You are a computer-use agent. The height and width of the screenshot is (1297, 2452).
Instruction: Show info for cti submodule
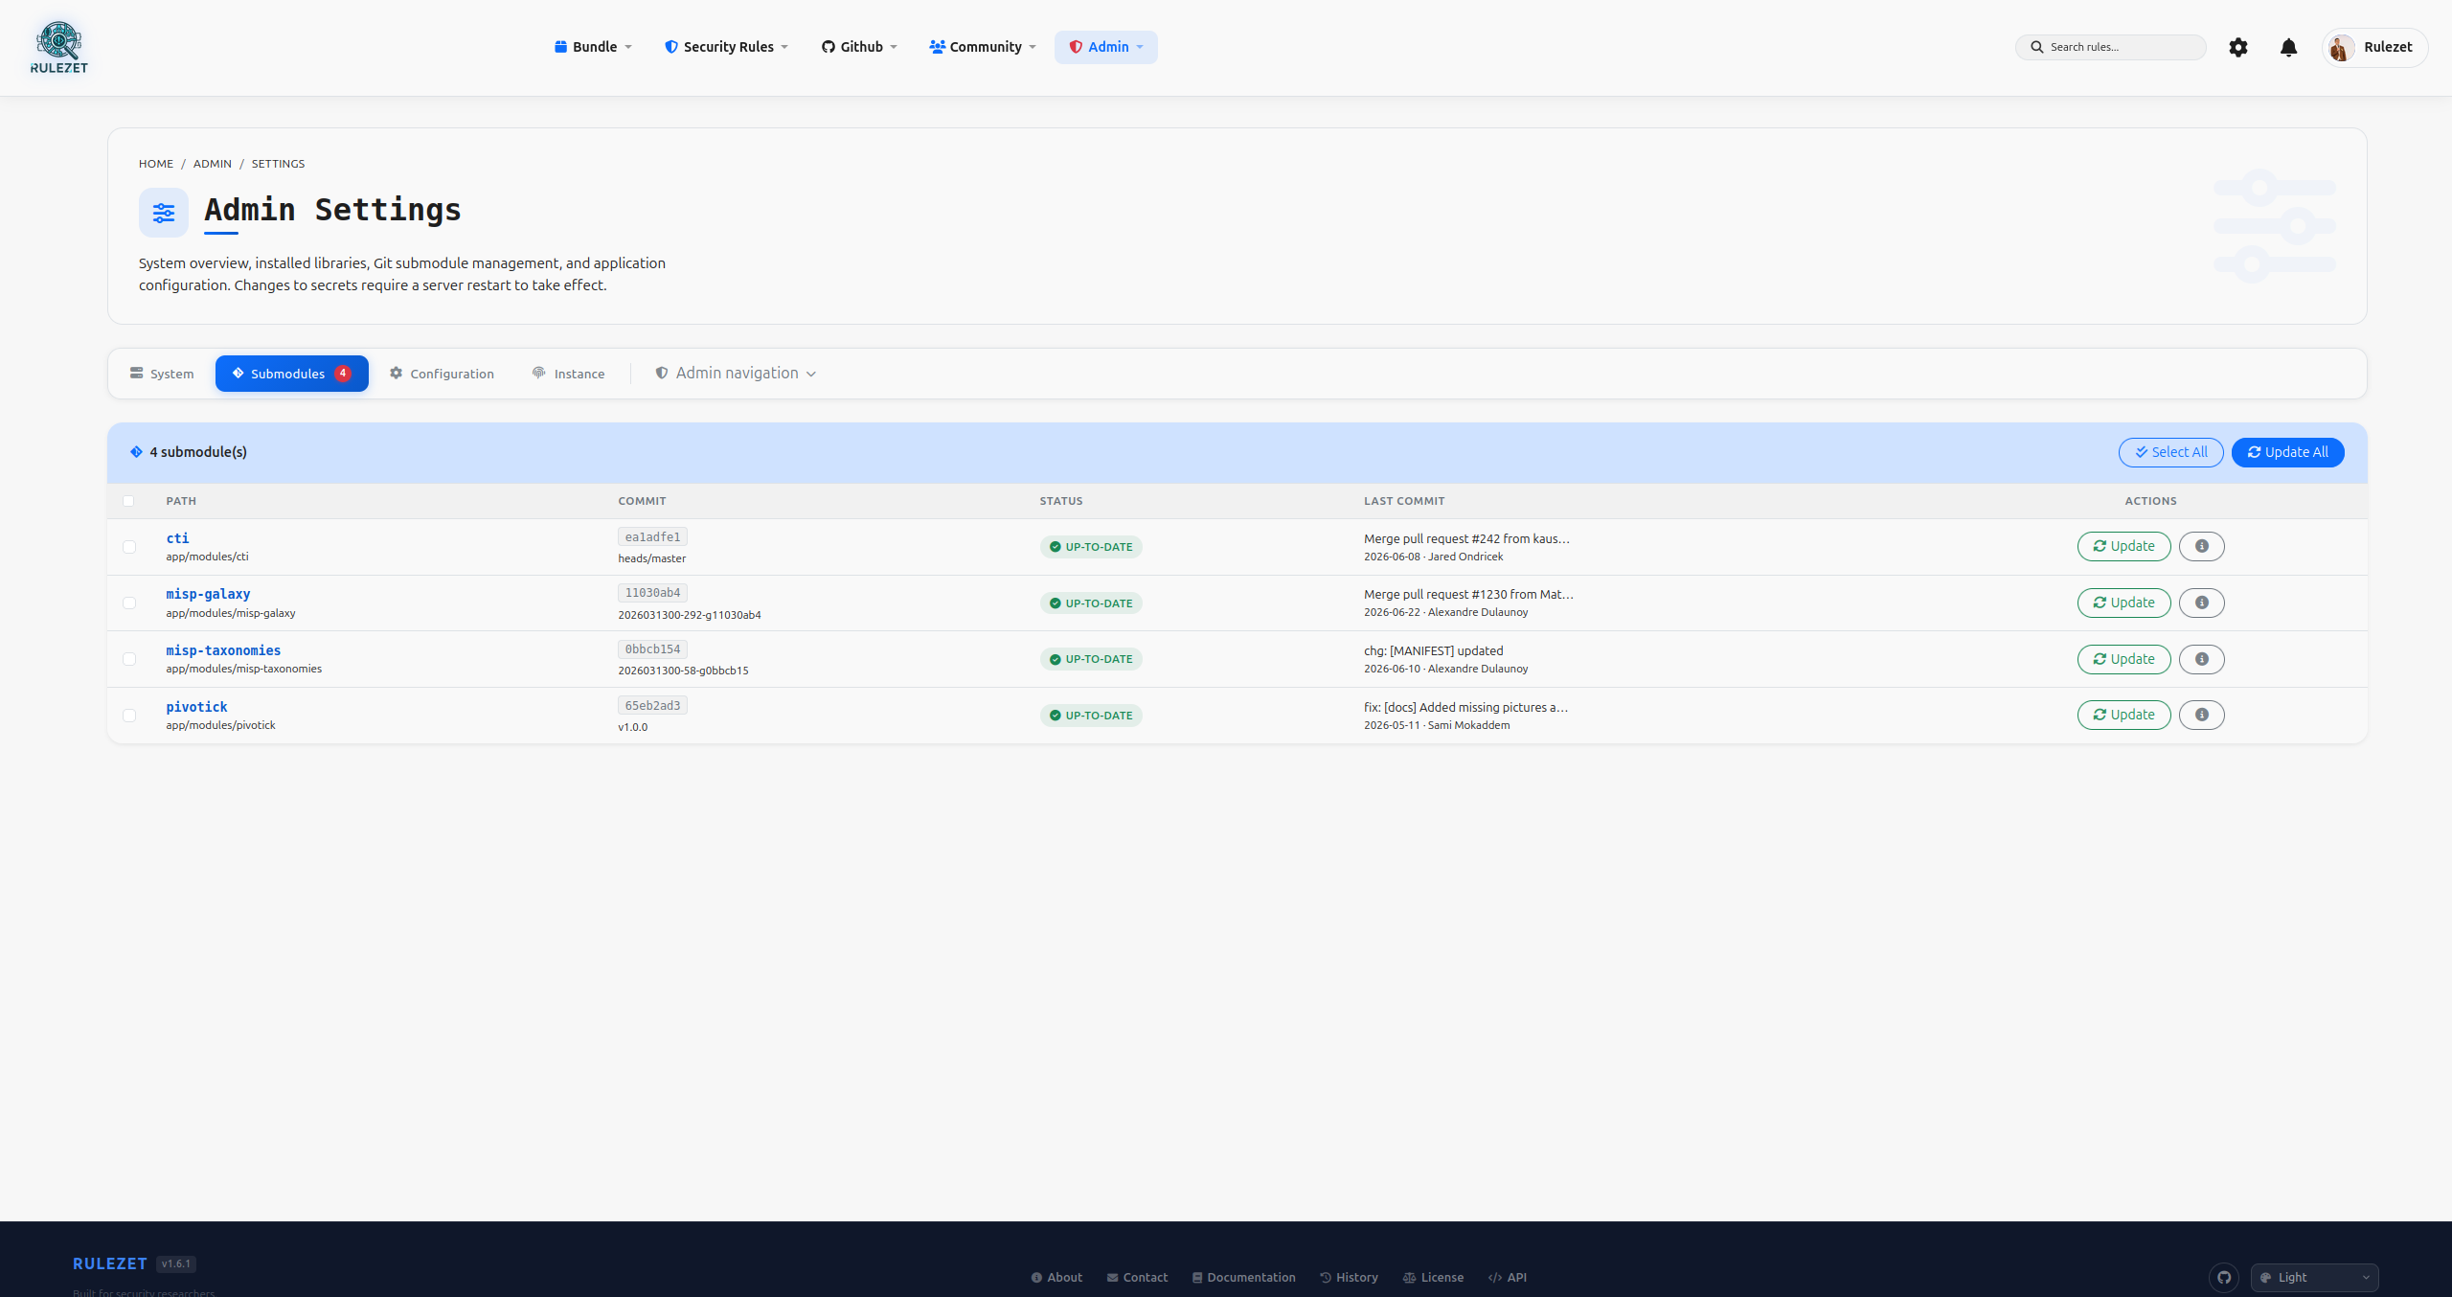[2201, 546]
